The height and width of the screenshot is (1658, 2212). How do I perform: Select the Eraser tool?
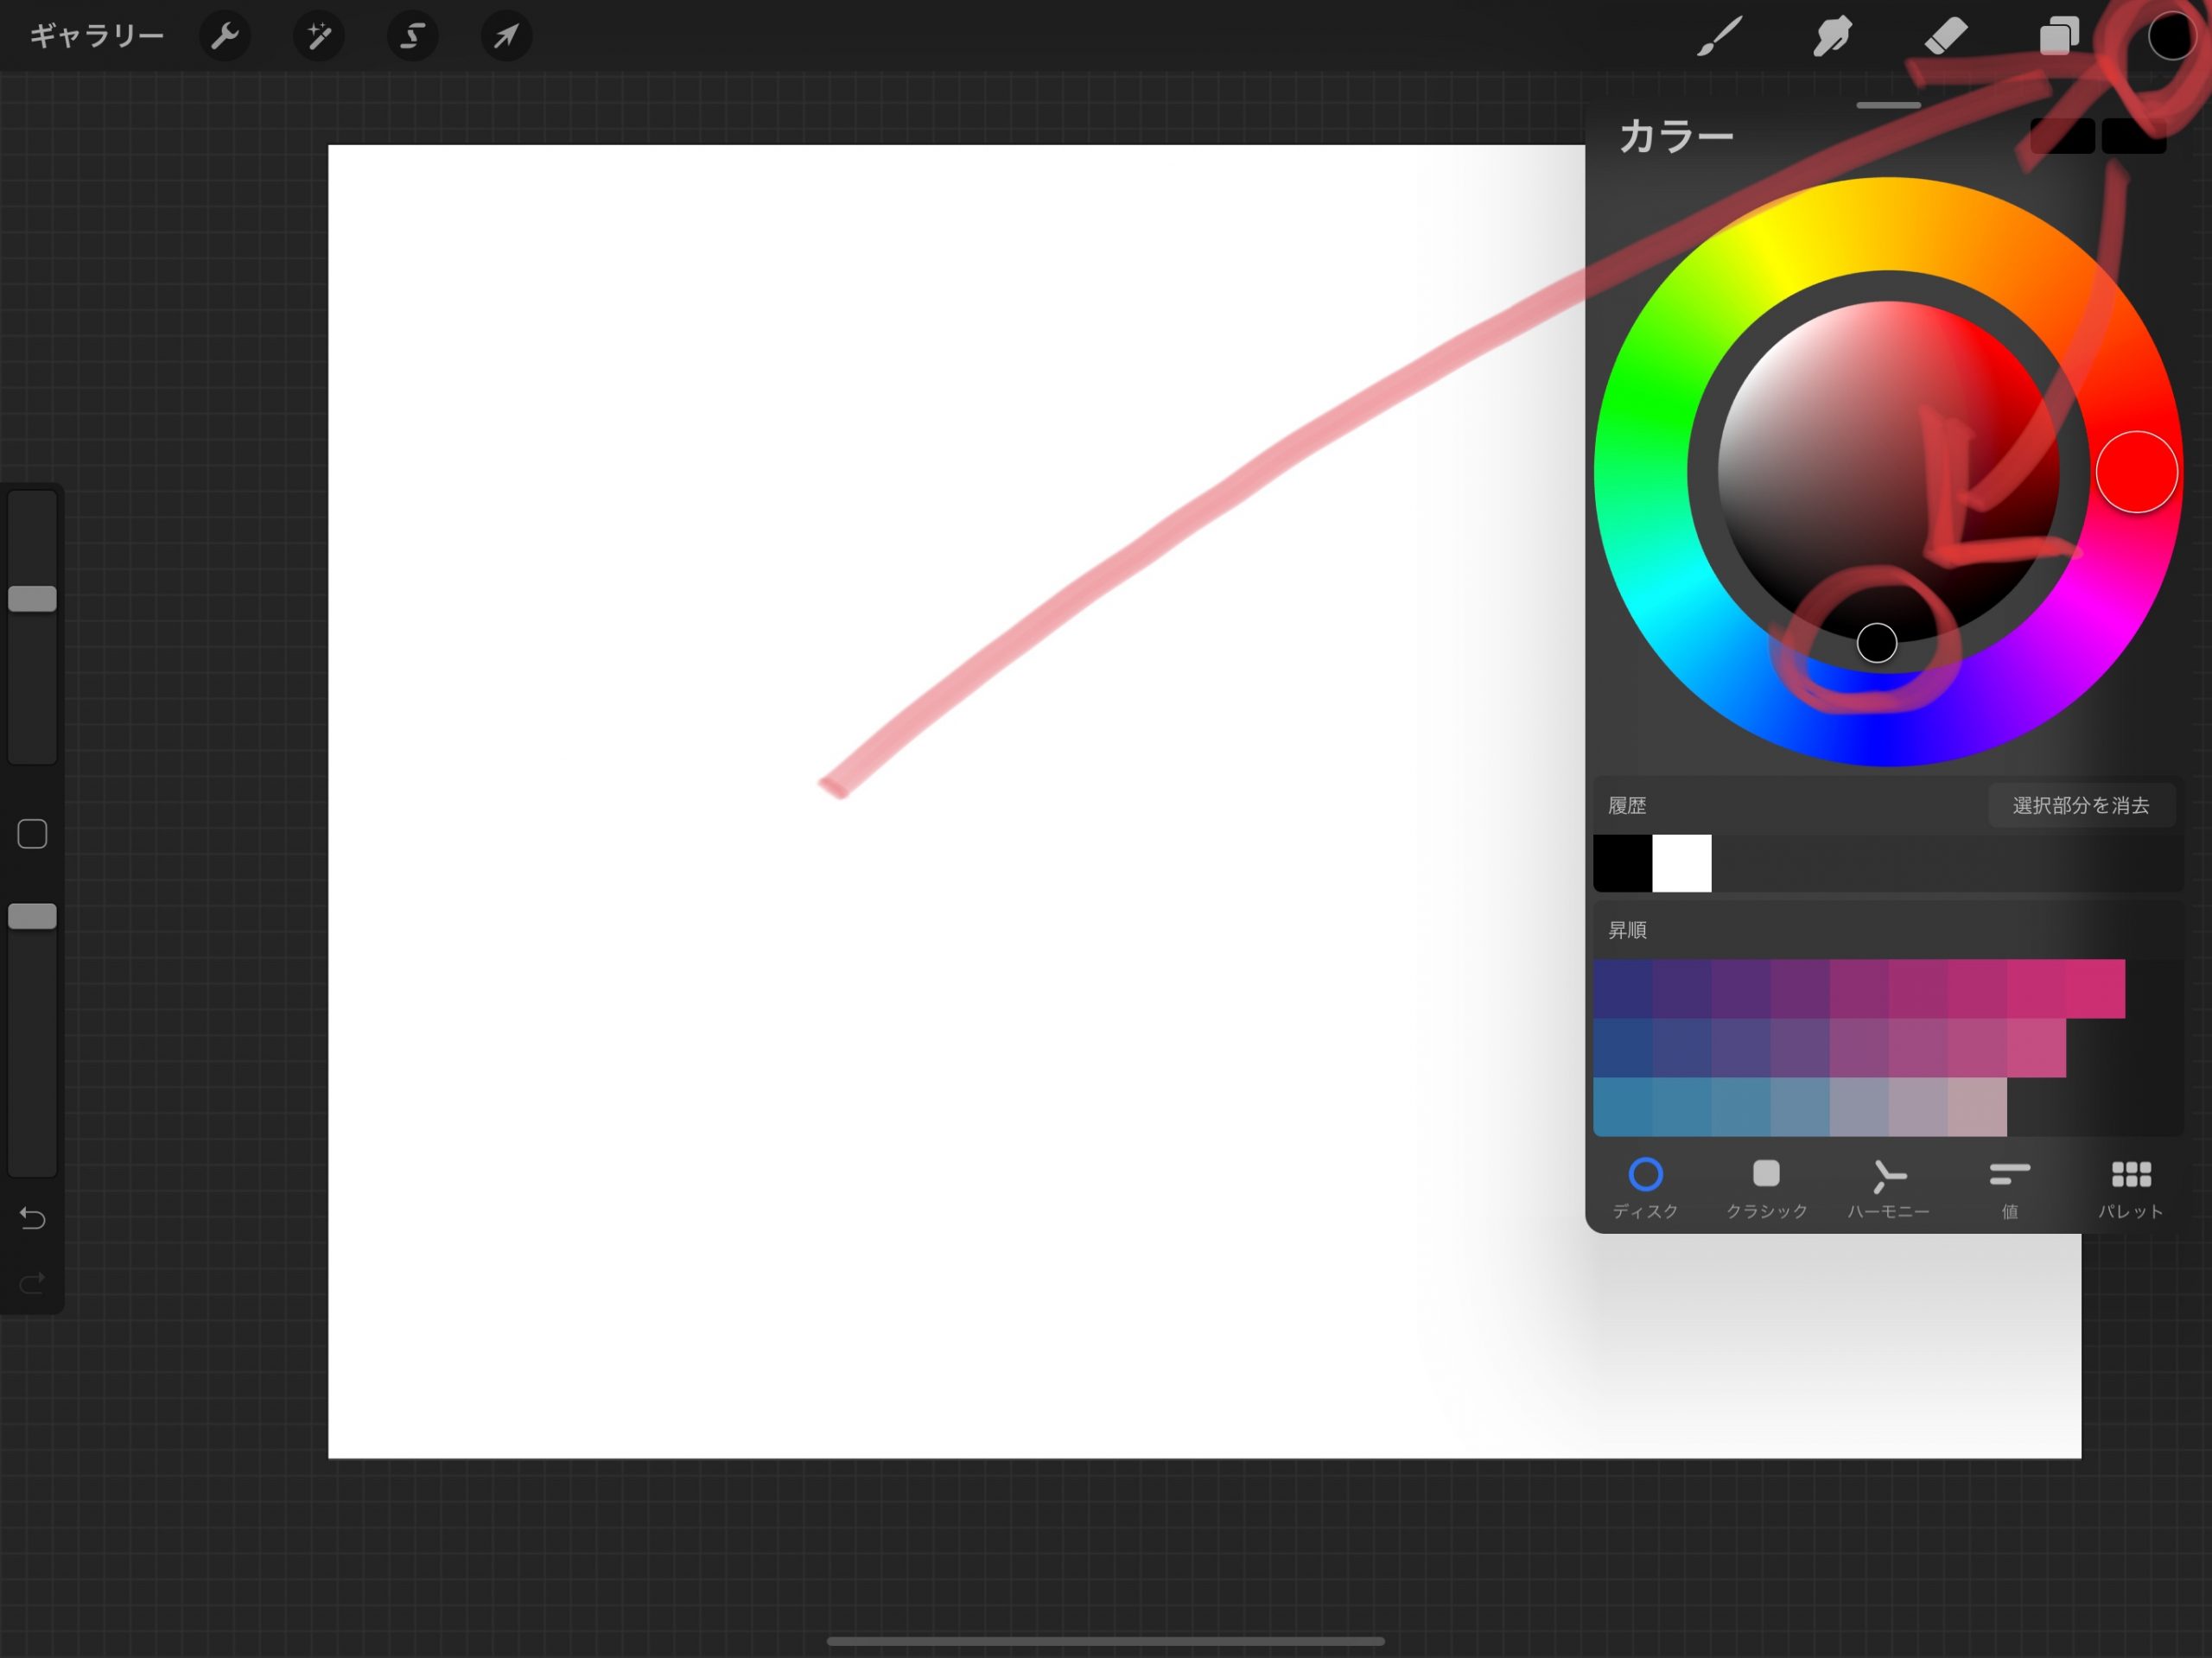pyautogui.click(x=1946, y=37)
